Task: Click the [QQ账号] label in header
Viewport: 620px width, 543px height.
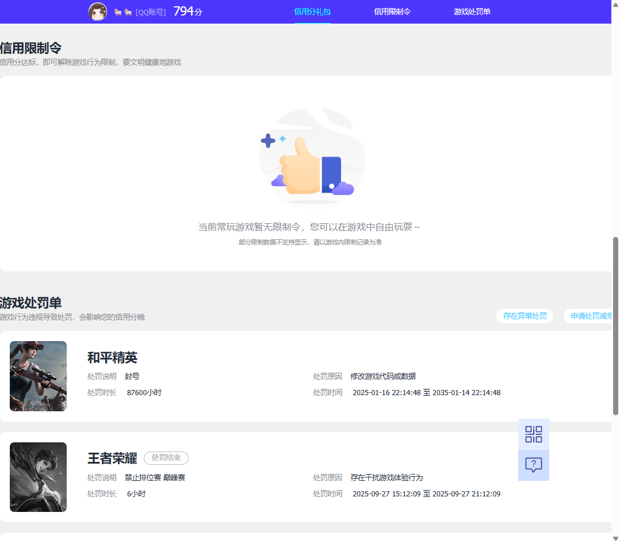Action: click(151, 12)
